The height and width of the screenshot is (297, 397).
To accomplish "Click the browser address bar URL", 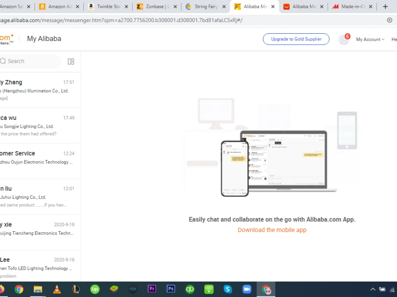I will (x=121, y=20).
